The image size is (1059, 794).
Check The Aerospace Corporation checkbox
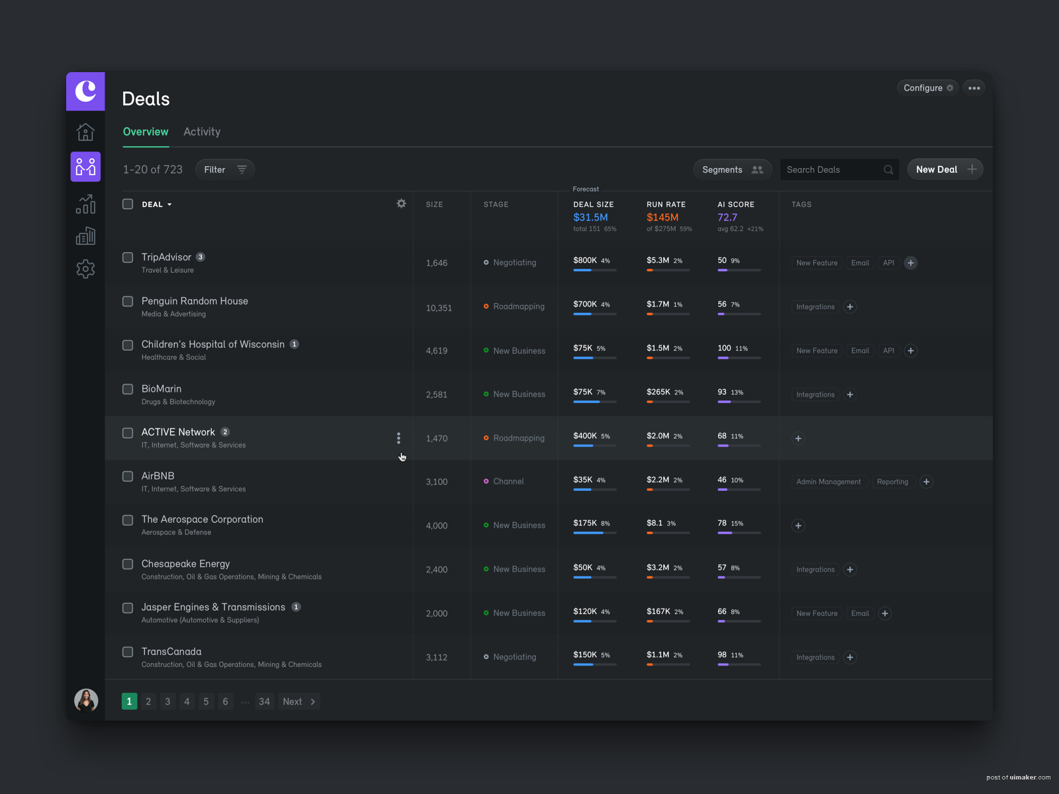pyautogui.click(x=128, y=520)
